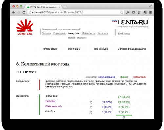Click the red победители column label
Viewport: 164px width, 130px height.
(x=140, y=77)
